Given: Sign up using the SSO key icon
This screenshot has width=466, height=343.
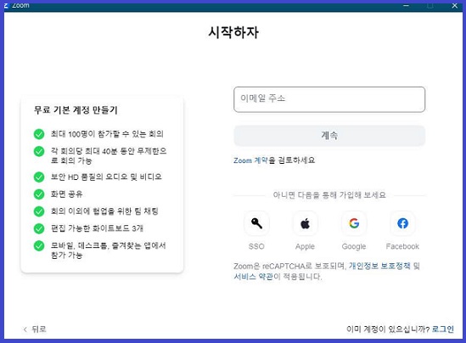Looking at the screenshot, I should tap(256, 223).
